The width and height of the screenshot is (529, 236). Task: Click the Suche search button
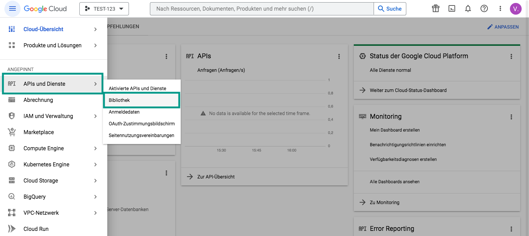[x=390, y=9]
